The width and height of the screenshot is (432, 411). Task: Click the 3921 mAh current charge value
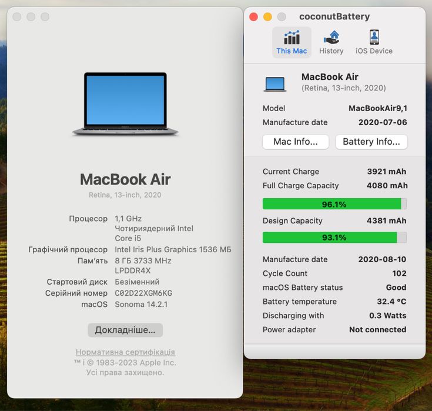point(387,172)
